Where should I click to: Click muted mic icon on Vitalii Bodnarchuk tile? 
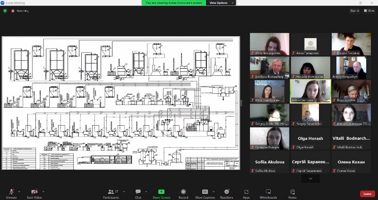click(335, 147)
